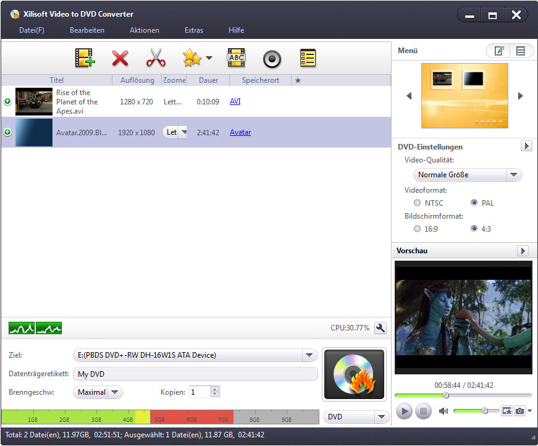This screenshot has height=446, width=538.
Task: Click the menu edit pencil icon
Action: [x=498, y=51]
